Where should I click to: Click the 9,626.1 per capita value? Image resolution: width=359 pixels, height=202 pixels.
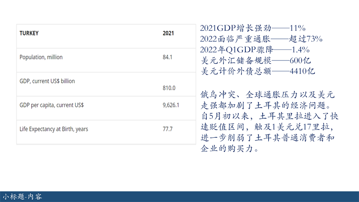171,105
